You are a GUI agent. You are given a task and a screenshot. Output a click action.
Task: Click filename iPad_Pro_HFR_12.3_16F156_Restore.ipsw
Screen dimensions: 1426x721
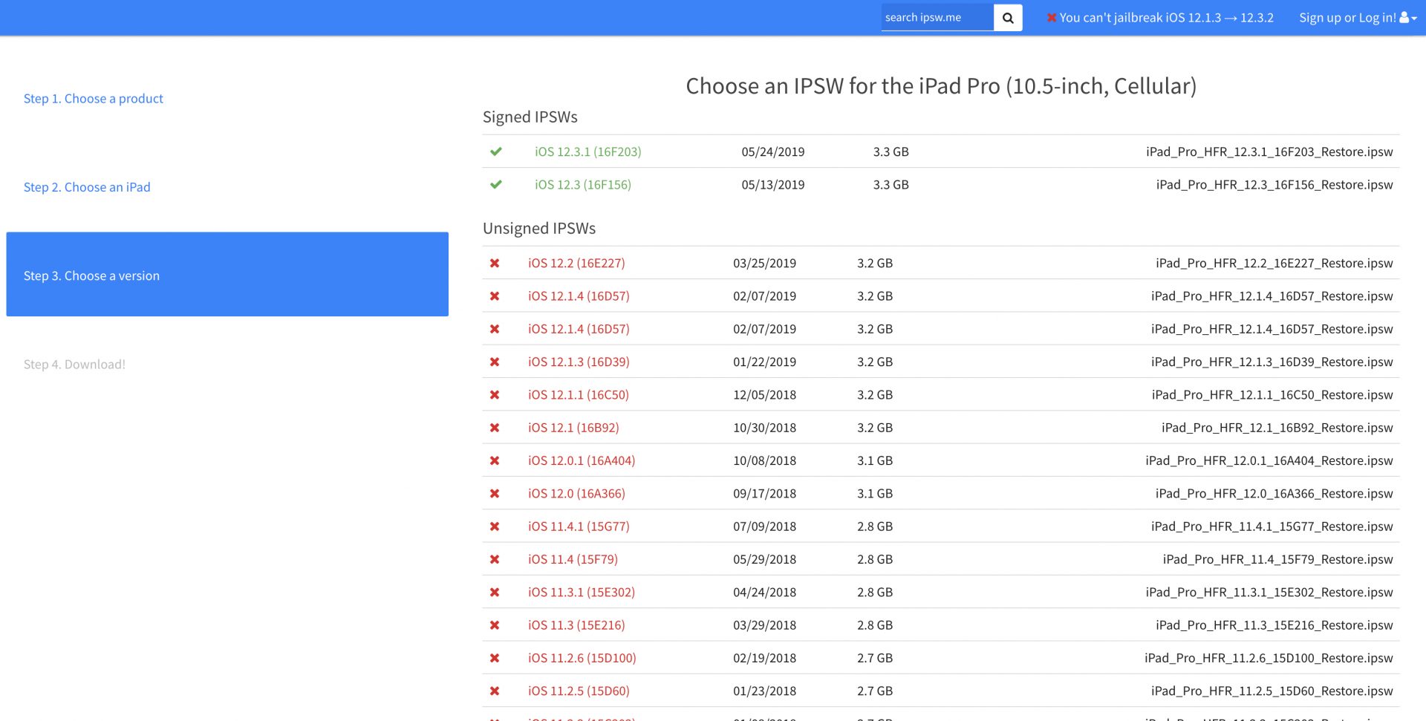[x=1274, y=184]
